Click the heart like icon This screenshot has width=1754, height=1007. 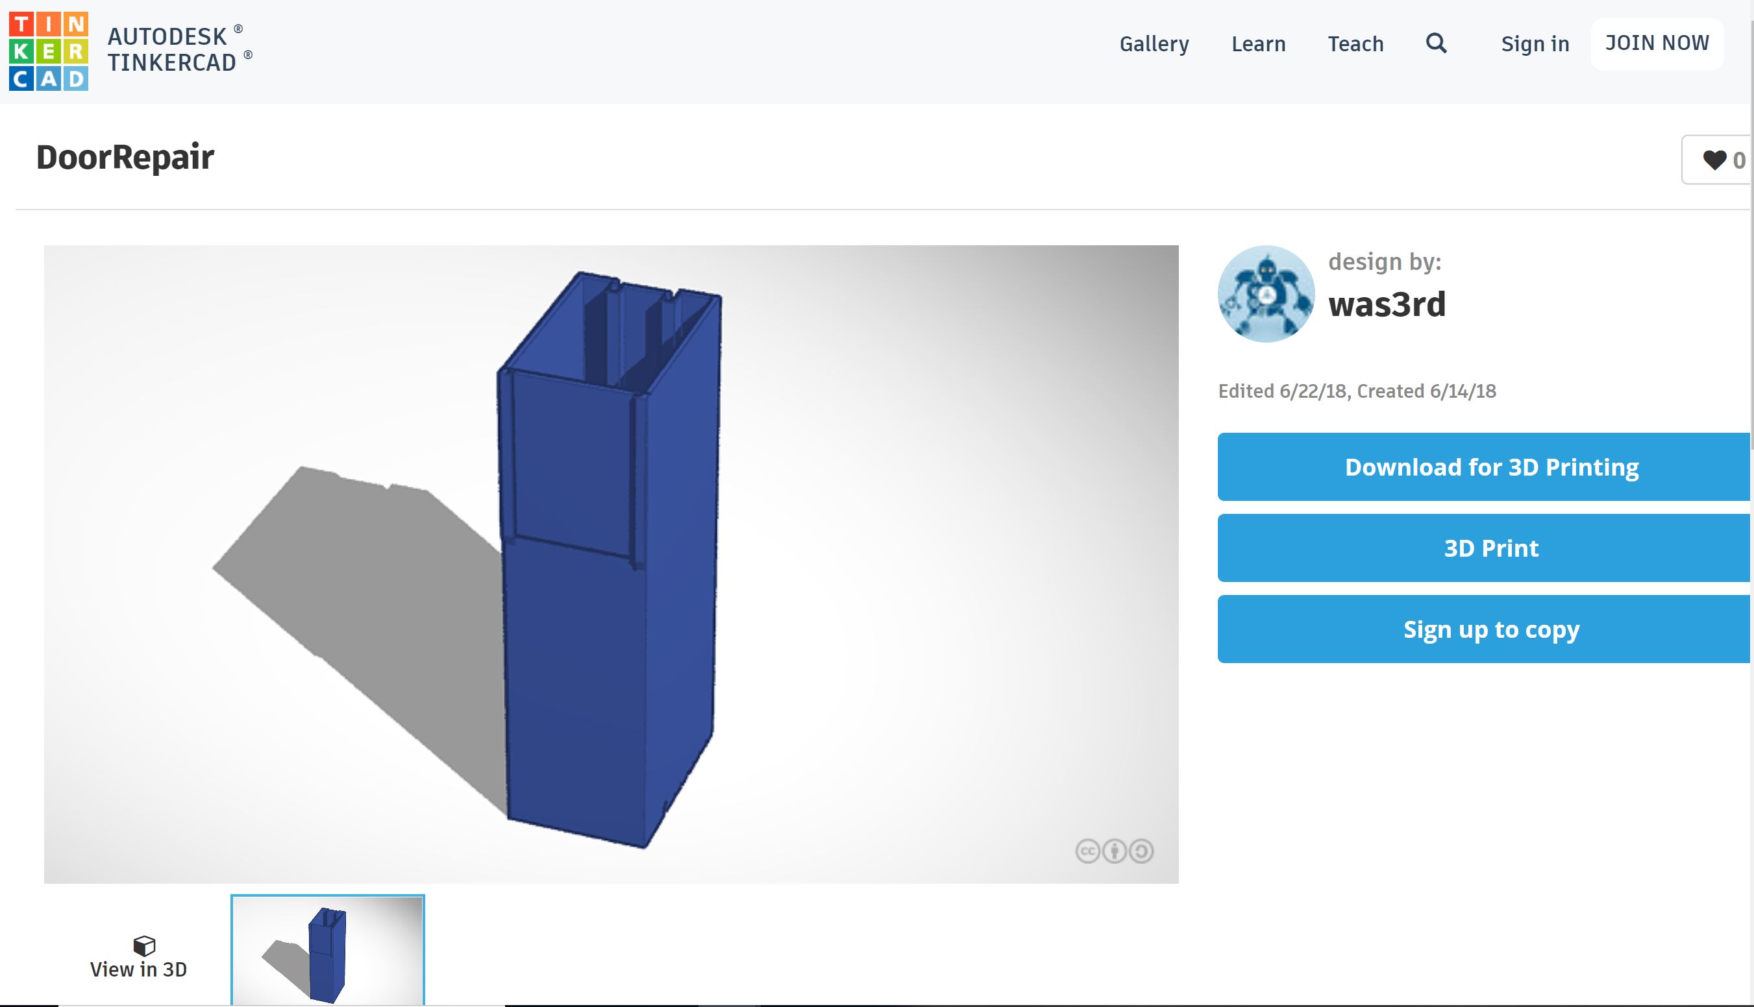coord(1714,160)
